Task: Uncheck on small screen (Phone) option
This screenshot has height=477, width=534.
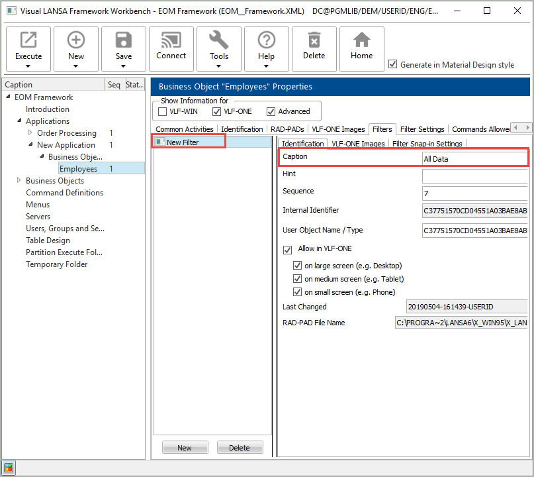Action: 297,292
